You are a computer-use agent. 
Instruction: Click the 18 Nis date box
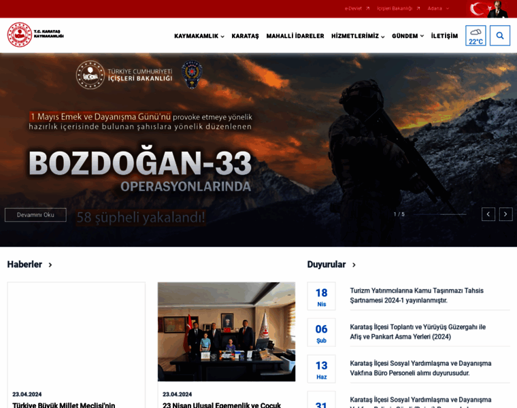322,296
